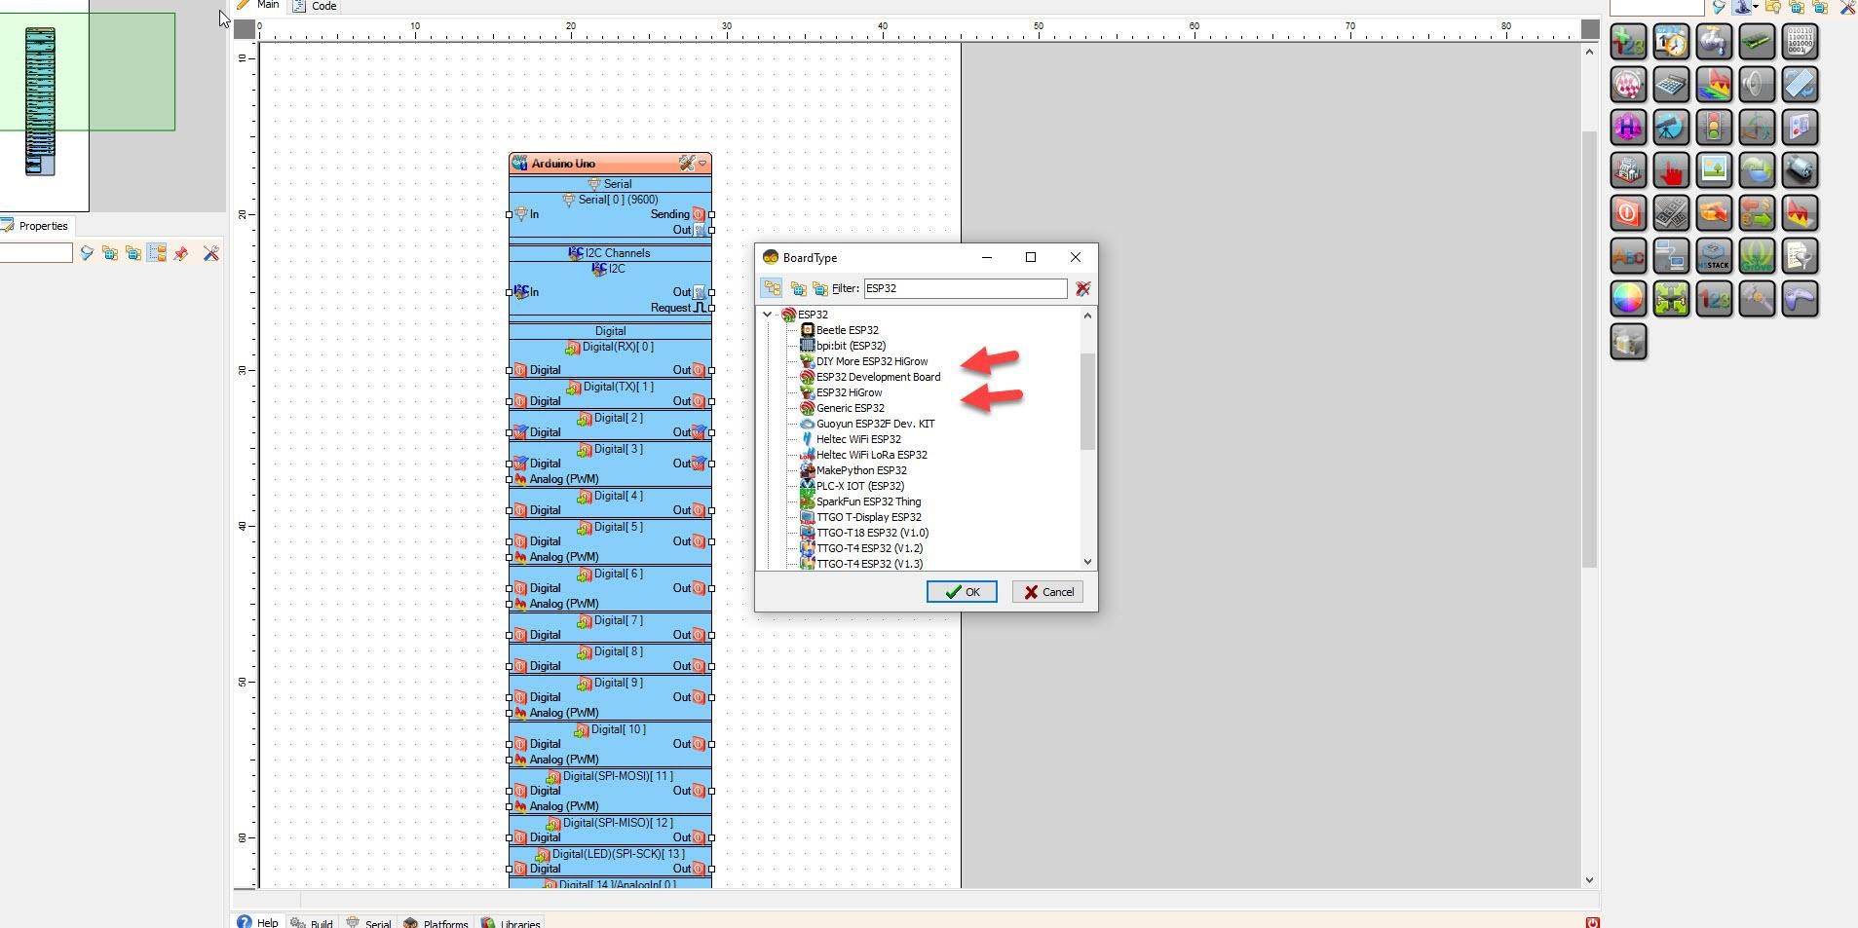Select the traffic light palette category
This screenshot has height=928, width=1858.
1714,128
